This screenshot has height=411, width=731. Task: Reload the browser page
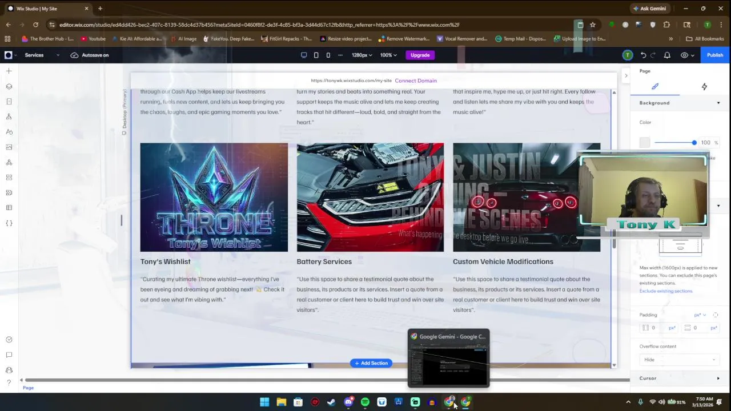(x=35, y=25)
